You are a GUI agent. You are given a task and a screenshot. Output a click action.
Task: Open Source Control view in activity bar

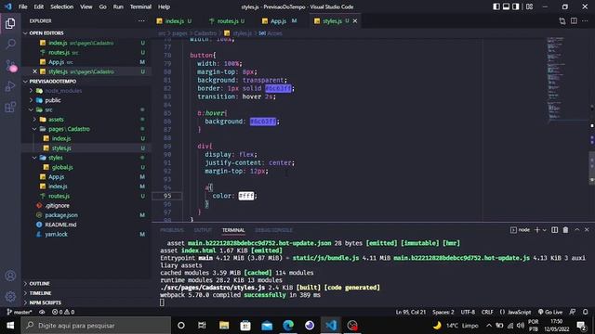[x=10, y=65]
